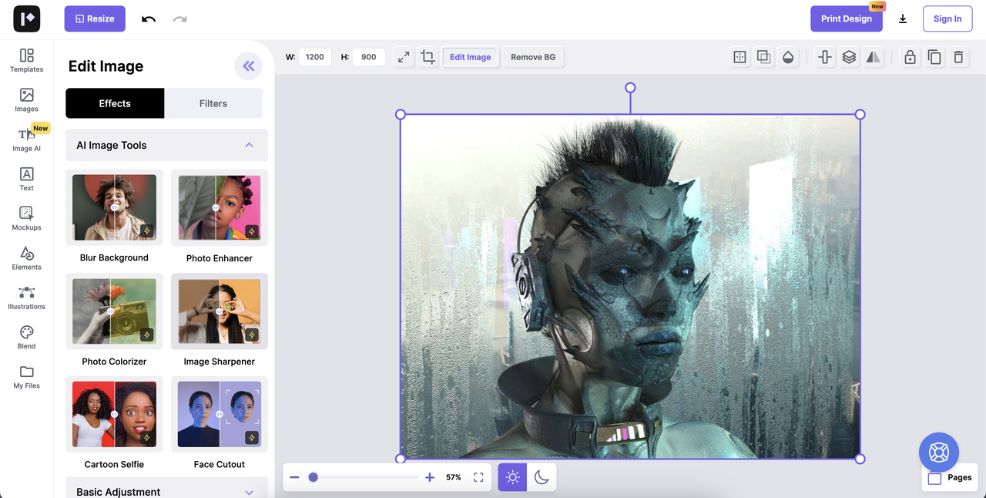The image size is (986, 498).
Task: Enable light mode sun toggle
Action: pyautogui.click(x=512, y=477)
